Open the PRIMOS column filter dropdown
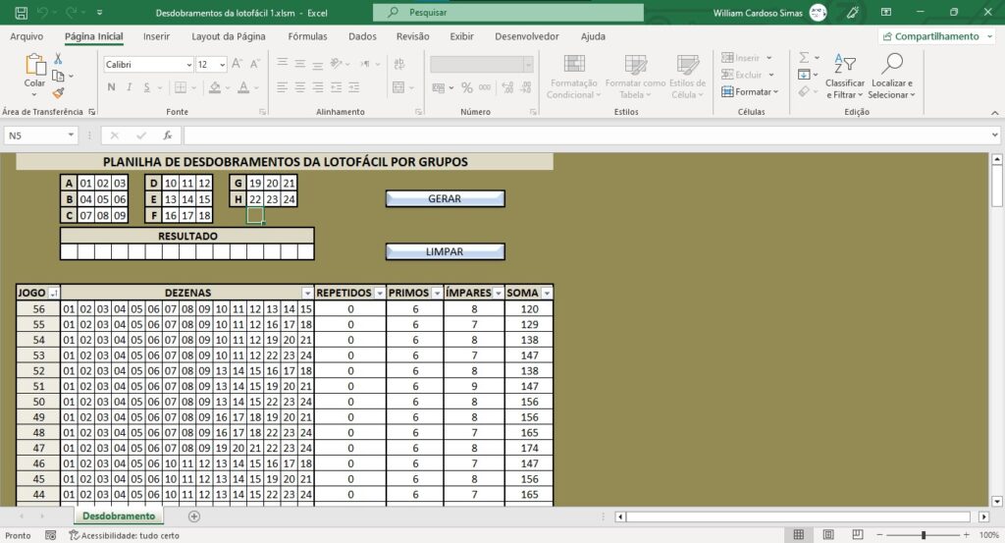This screenshot has height=543, width=1005. click(437, 293)
